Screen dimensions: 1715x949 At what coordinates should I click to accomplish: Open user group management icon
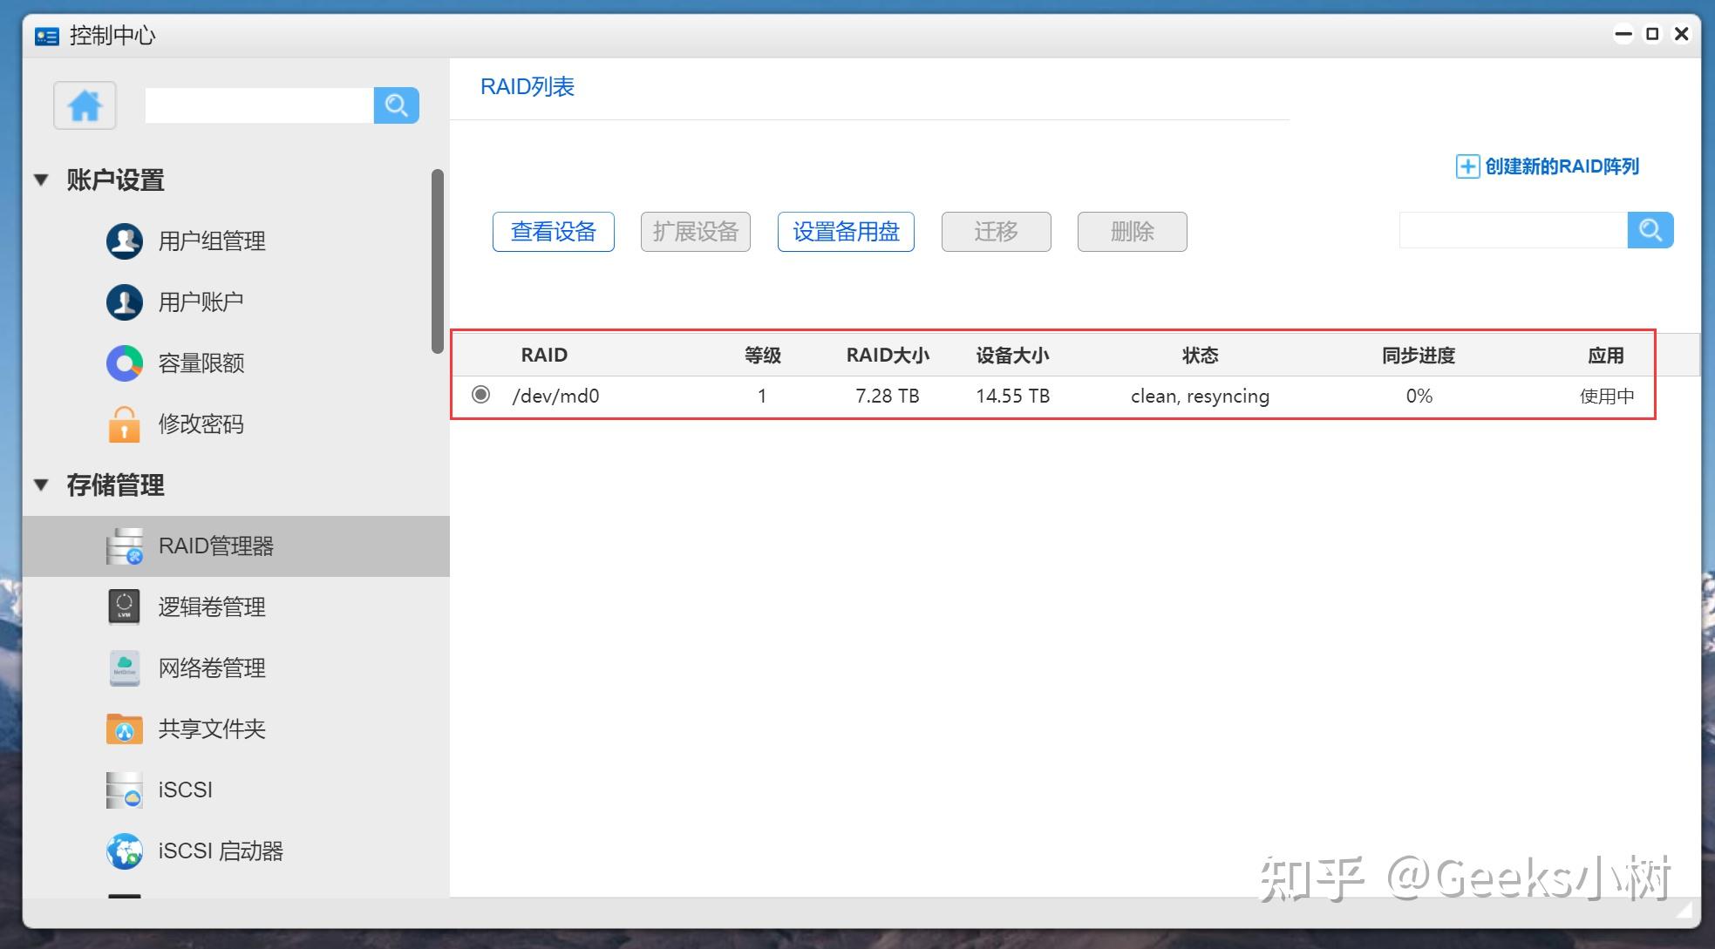click(x=125, y=241)
